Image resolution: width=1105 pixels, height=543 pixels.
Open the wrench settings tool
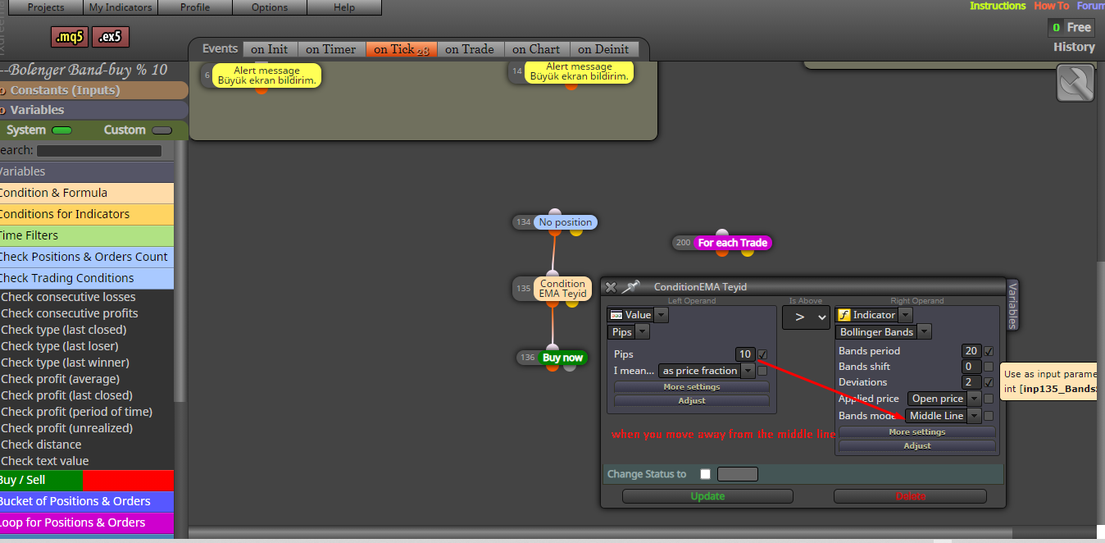coord(1075,83)
